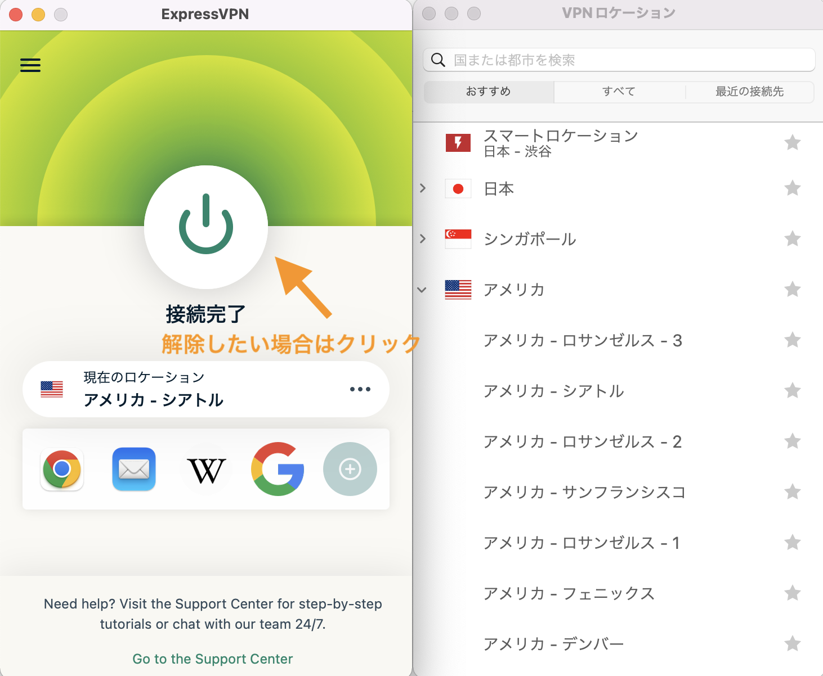823x676 pixels.
Task: Connect to アメリカ - シアトル in list
Action: click(x=618, y=391)
